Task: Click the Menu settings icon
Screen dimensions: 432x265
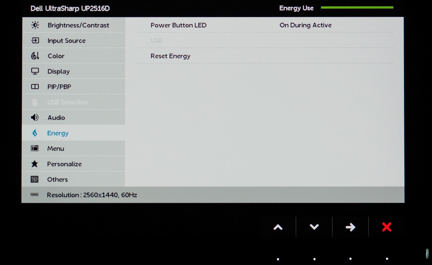Action: [x=35, y=148]
